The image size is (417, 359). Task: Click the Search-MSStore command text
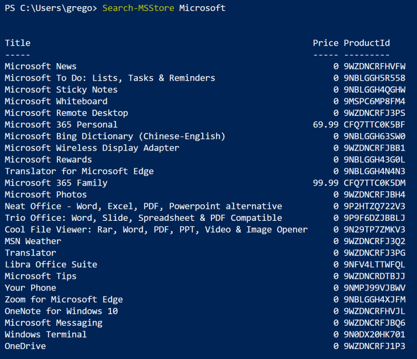[x=138, y=8]
